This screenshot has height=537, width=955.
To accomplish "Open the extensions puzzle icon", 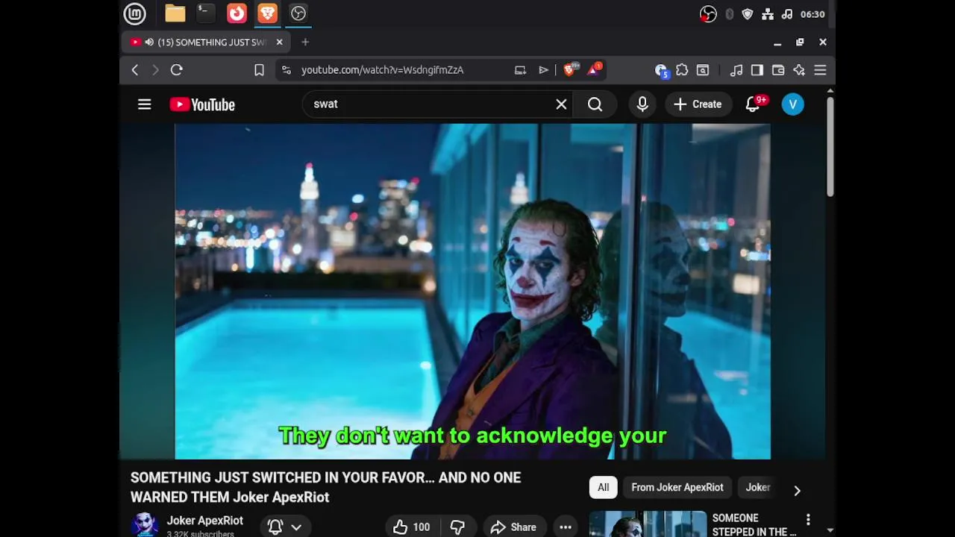I will [x=682, y=70].
